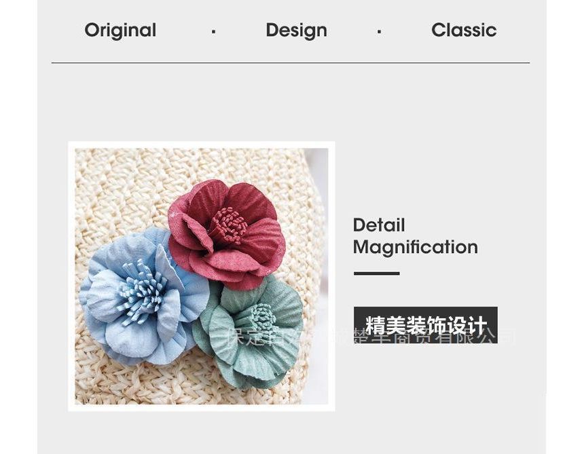Click the dot separator between Original and Design
The image size is (584, 454).
click(x=213, y=32)
